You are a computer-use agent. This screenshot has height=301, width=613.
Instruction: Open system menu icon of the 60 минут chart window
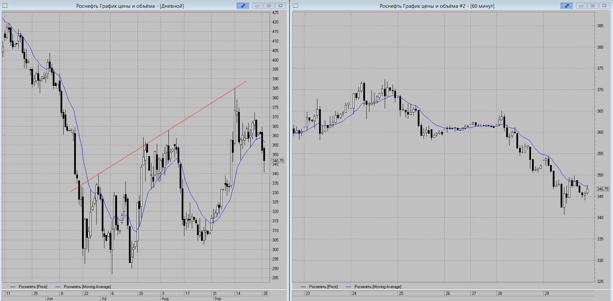[295, 6]
